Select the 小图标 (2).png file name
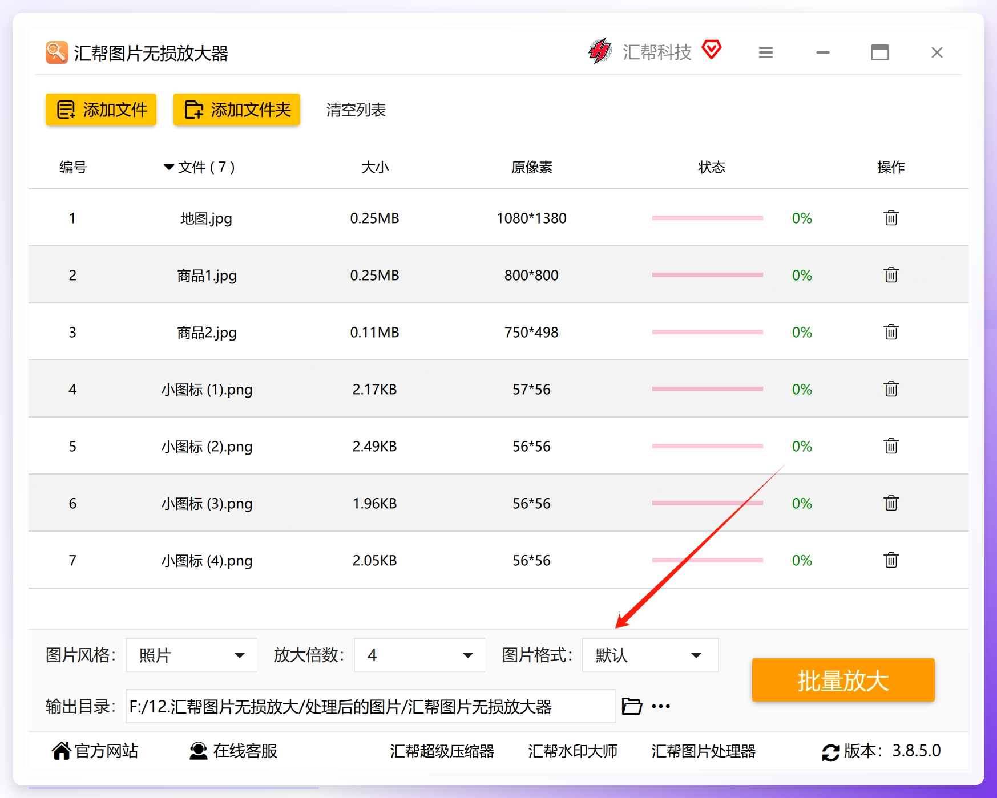 click(207, 447)
